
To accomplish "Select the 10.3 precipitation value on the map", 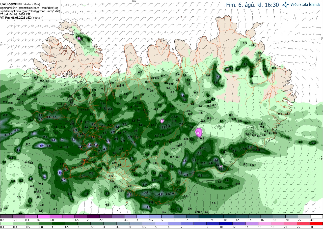I will tap(60, 173).
